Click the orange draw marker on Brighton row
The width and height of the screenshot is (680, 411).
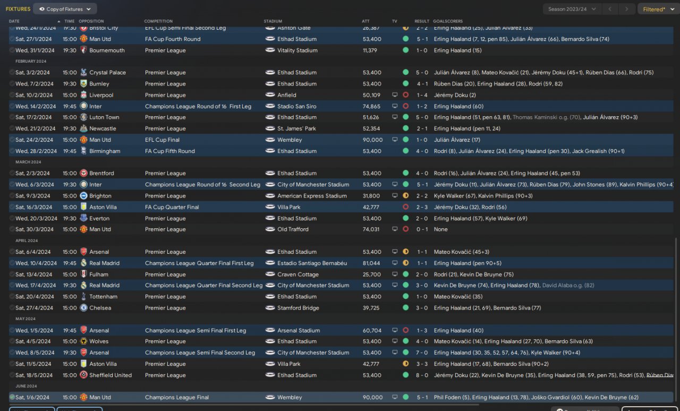click(x=406, y=196)
